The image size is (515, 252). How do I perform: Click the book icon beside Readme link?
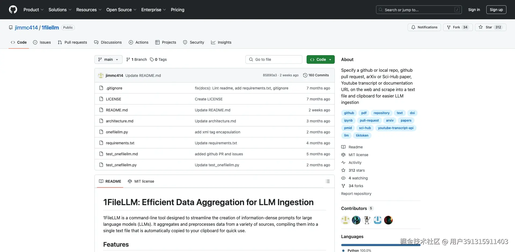[x=343, y=147]
